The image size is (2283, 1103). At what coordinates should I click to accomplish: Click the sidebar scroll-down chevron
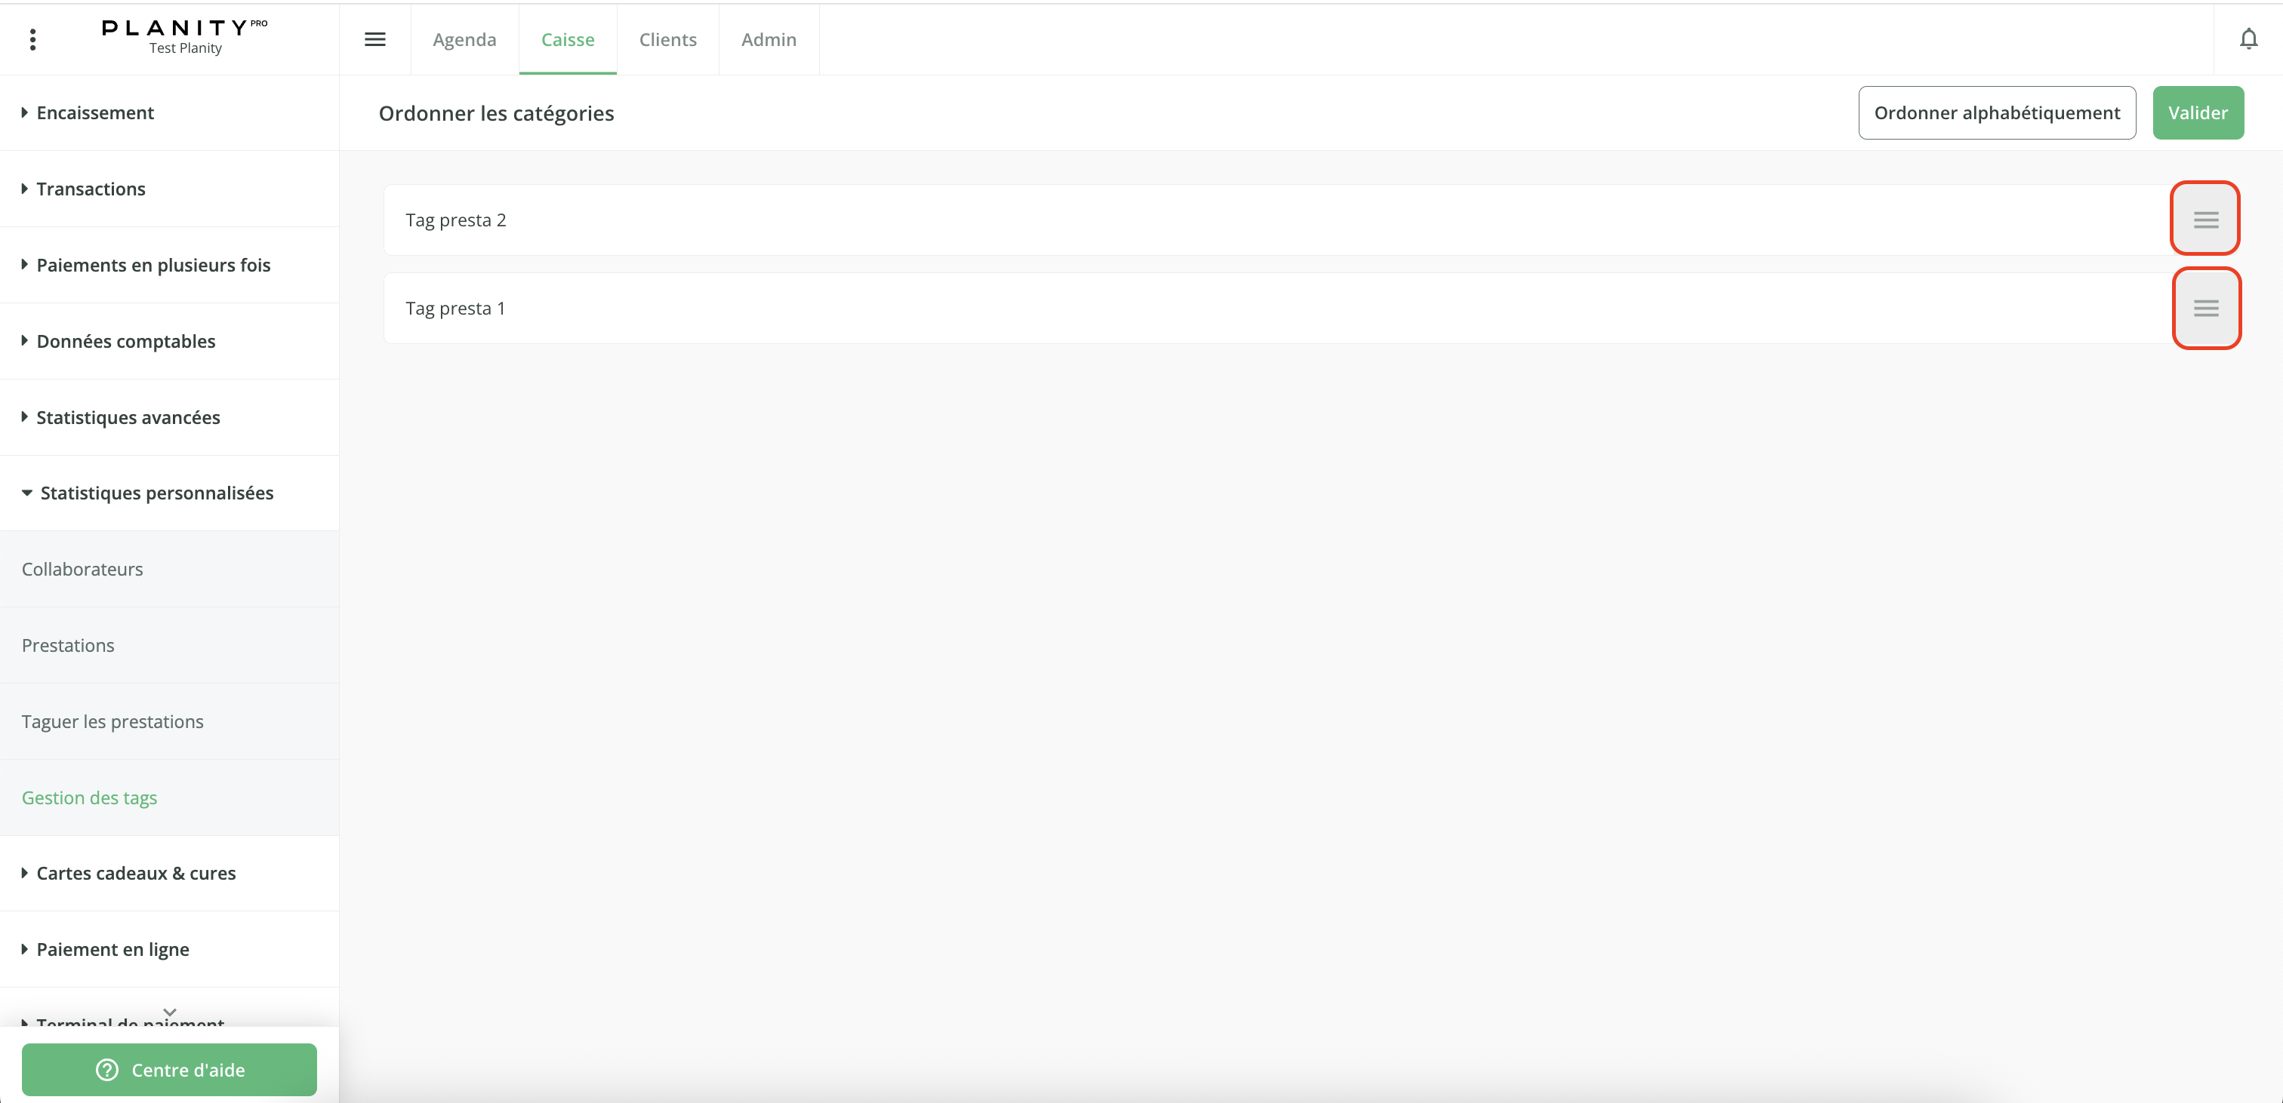click(169, 1012)
